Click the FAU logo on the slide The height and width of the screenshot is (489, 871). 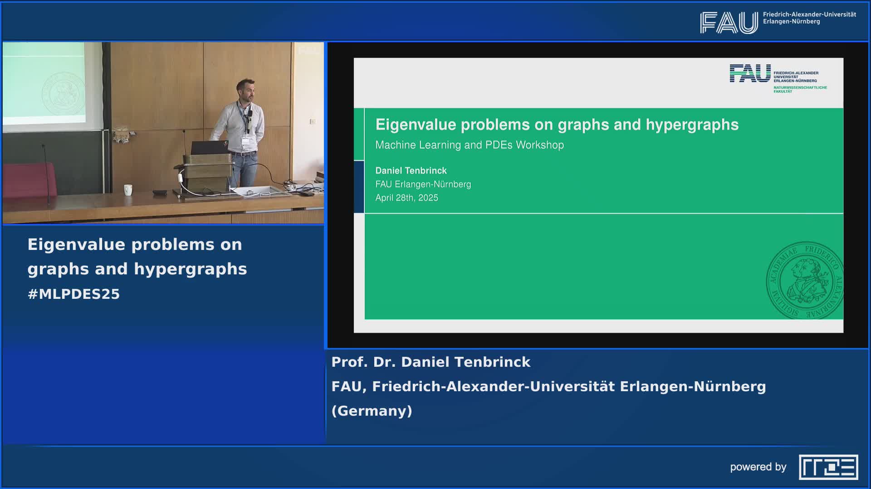[x=750, y=73]
